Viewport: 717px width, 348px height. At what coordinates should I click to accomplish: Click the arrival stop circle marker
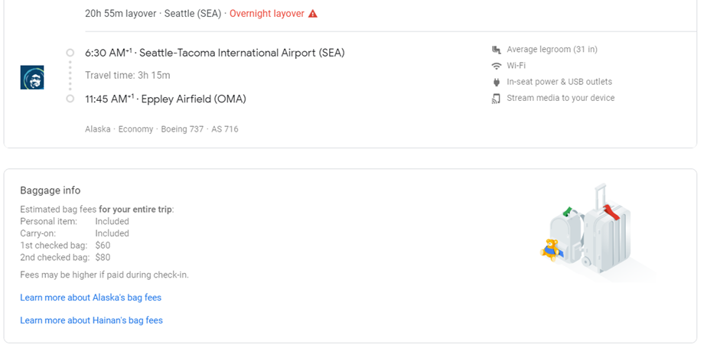pos(70,99)
